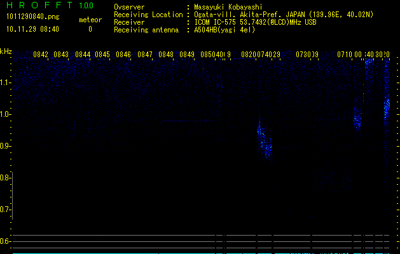Click the 'Ovserver' field label

(129, 7)
